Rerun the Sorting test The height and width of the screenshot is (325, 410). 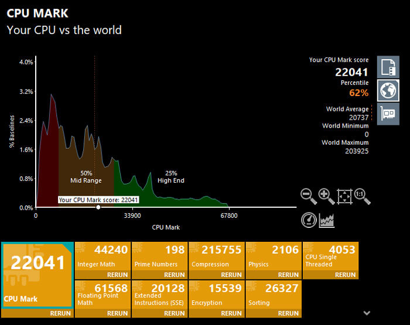pyautogui.click(x=288, y=313)
